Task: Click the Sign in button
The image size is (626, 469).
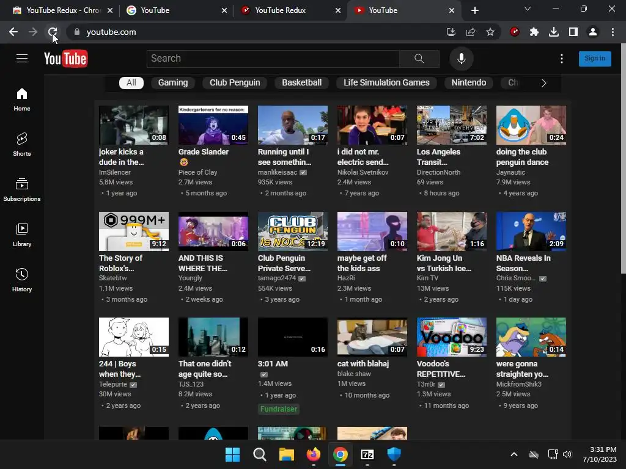Action: tap(595, 59)
